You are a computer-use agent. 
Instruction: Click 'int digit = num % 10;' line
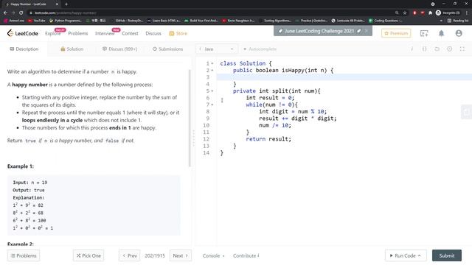pyautogui.click(x=293, y=111)
